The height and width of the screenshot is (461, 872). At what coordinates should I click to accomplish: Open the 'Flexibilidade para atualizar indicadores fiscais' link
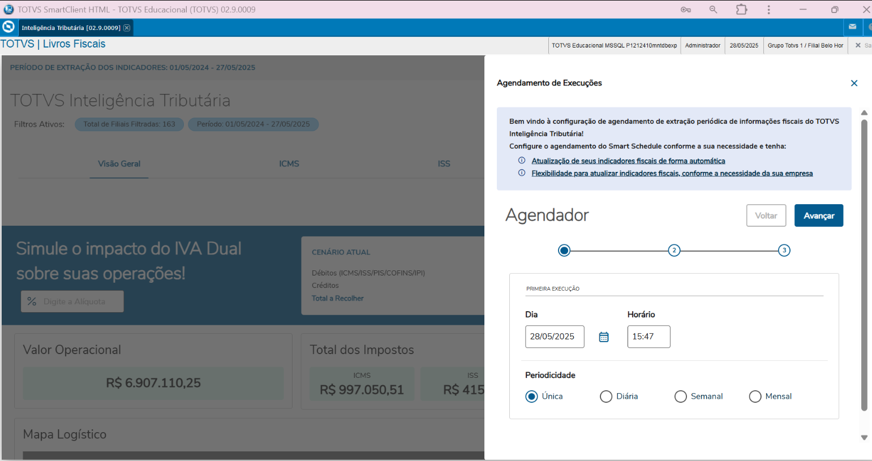(672, 174)
